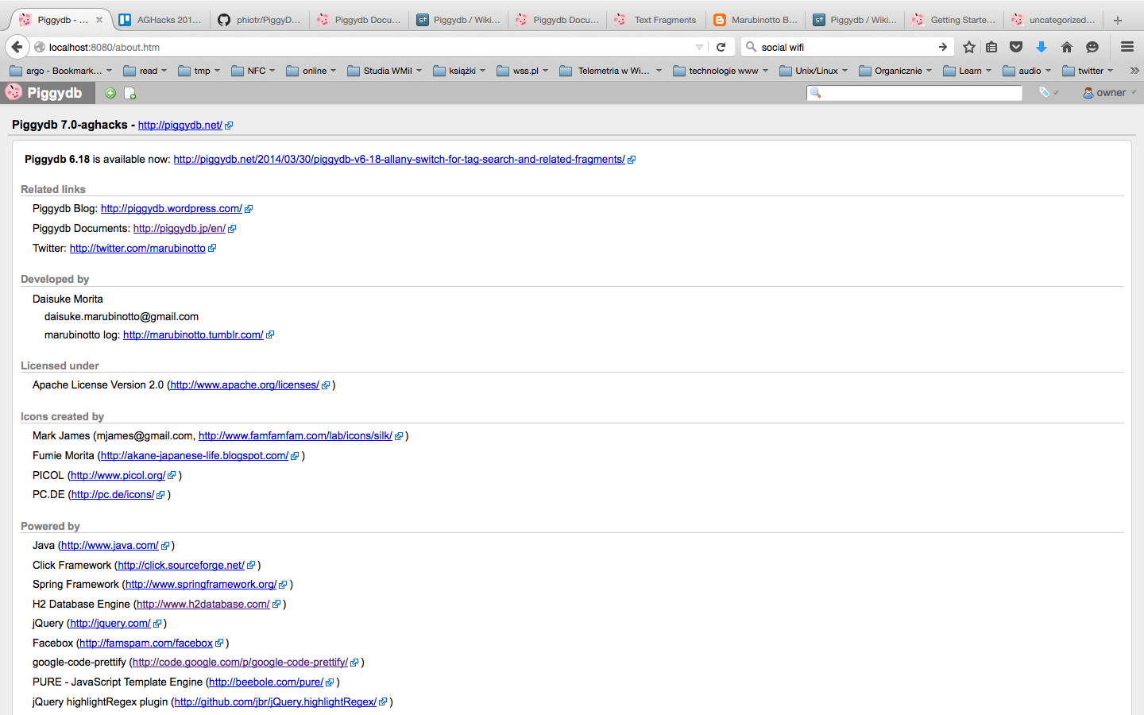The image size is (1144, 715).
Task: Open the apache.org/licenses link
Action: tap(245, 385)
